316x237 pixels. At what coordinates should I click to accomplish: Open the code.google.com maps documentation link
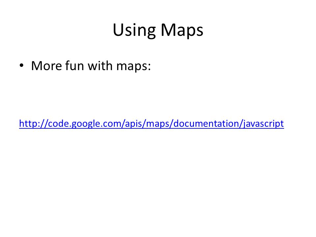click(151, 123)
